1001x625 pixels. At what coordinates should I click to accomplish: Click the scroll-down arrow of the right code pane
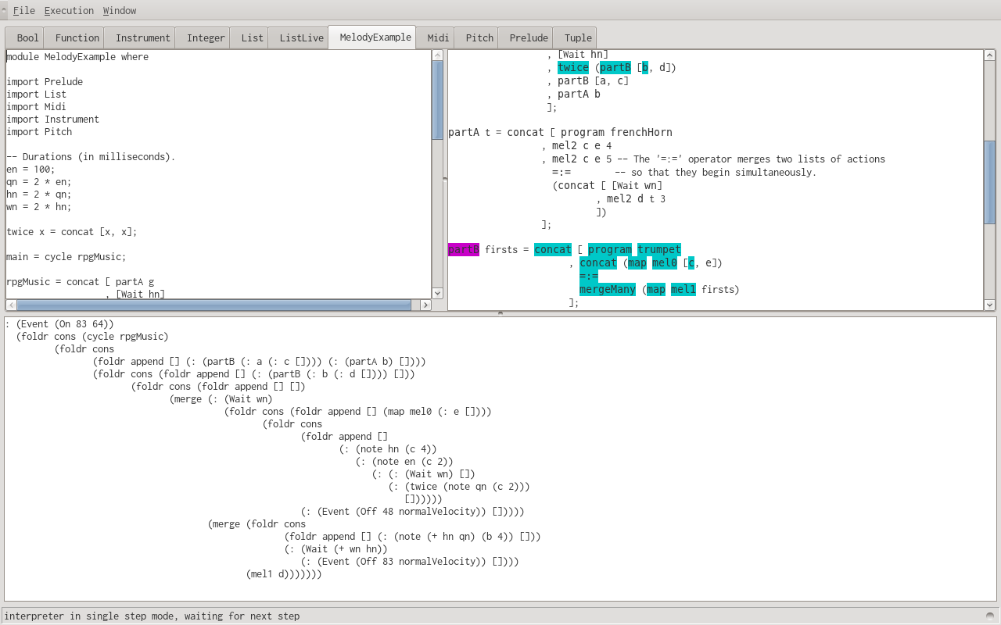pyautogui.click(x=989, y=305)
